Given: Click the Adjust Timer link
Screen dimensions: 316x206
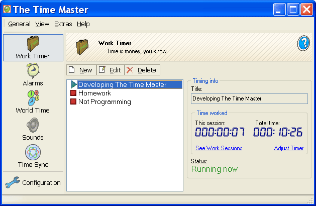Looking at the screenshot, I should tap(289, 148).
